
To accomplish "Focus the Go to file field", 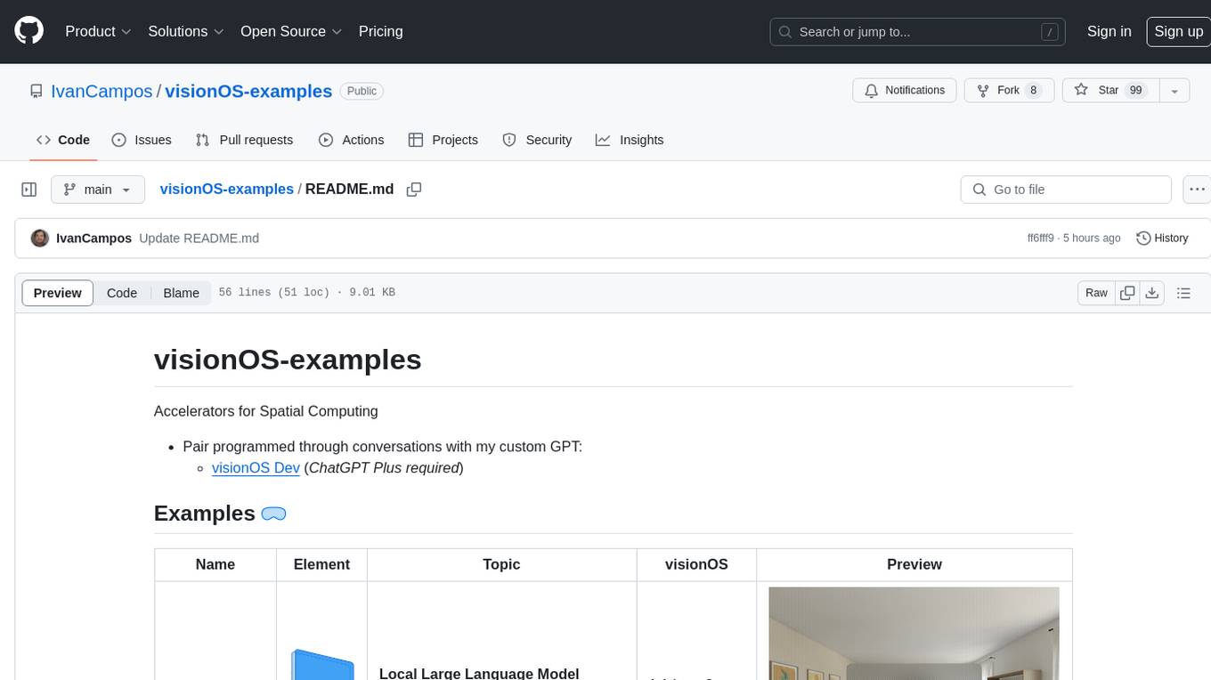I will click(x=1066, y=190).
